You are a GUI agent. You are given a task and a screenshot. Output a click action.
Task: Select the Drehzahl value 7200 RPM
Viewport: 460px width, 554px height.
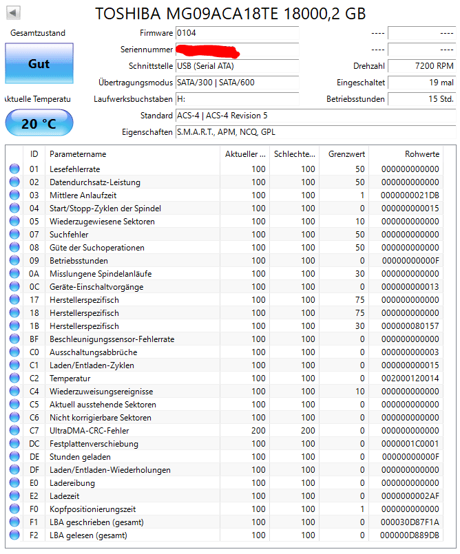[422, 66]
